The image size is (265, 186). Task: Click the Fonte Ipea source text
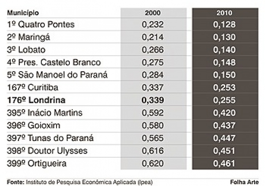point(82,181)
